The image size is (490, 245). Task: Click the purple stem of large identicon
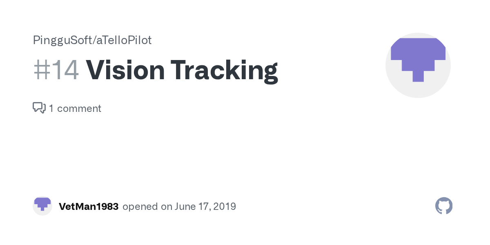click(x=418, y=76)
